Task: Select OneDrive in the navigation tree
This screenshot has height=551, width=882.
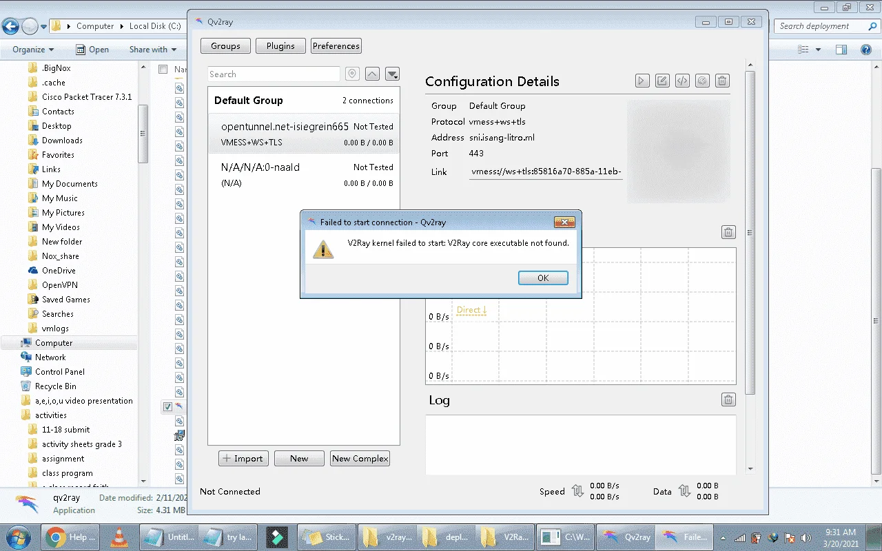Action: pos(59,271)
